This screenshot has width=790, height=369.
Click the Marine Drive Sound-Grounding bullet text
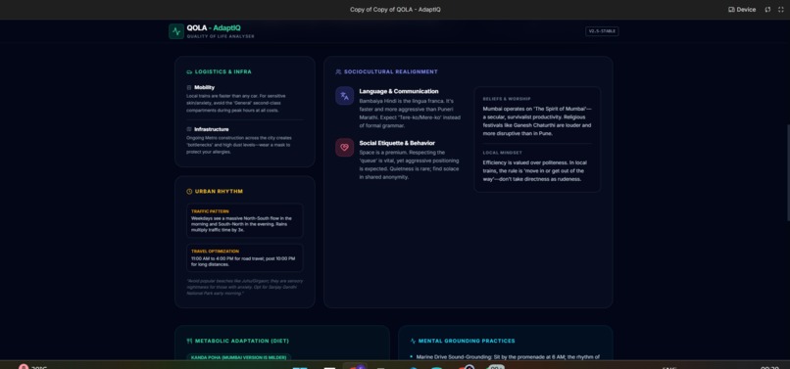(x=508, y=357)
